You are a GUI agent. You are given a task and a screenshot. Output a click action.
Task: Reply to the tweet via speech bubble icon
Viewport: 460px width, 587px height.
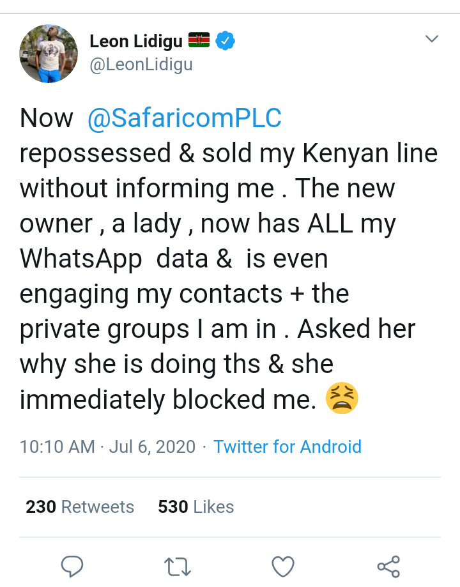point(72,566)
